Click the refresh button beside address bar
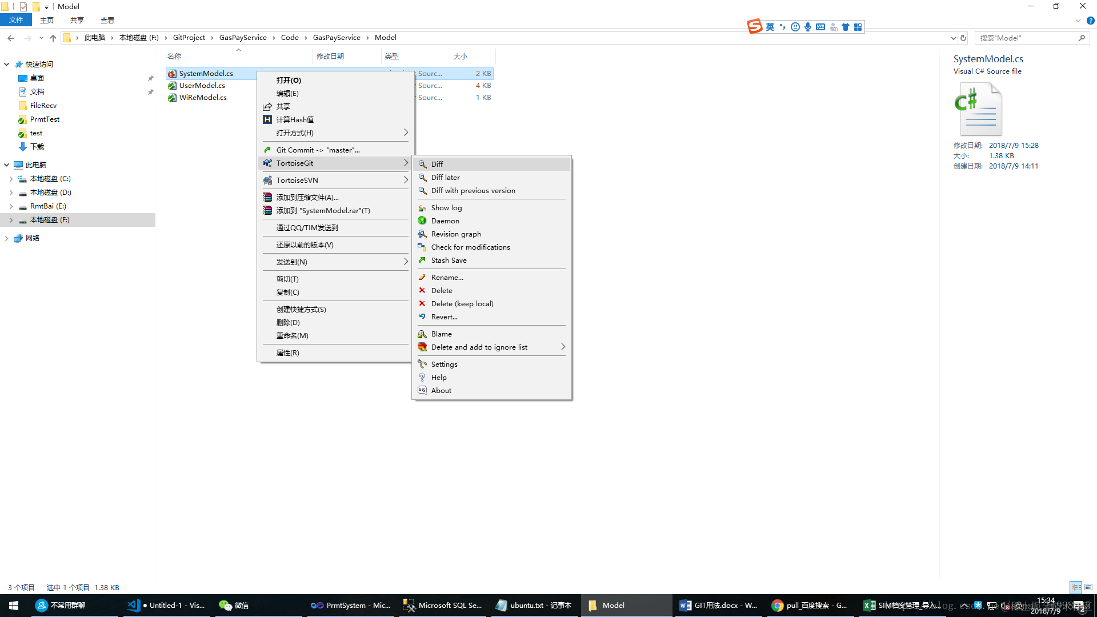 963,38
